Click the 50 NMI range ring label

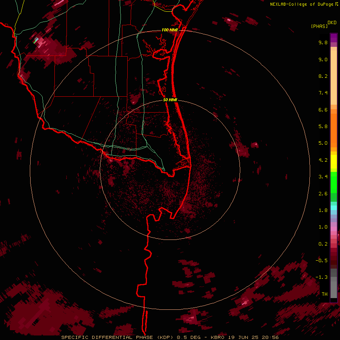pyautogui.click(x=170, y=100)
